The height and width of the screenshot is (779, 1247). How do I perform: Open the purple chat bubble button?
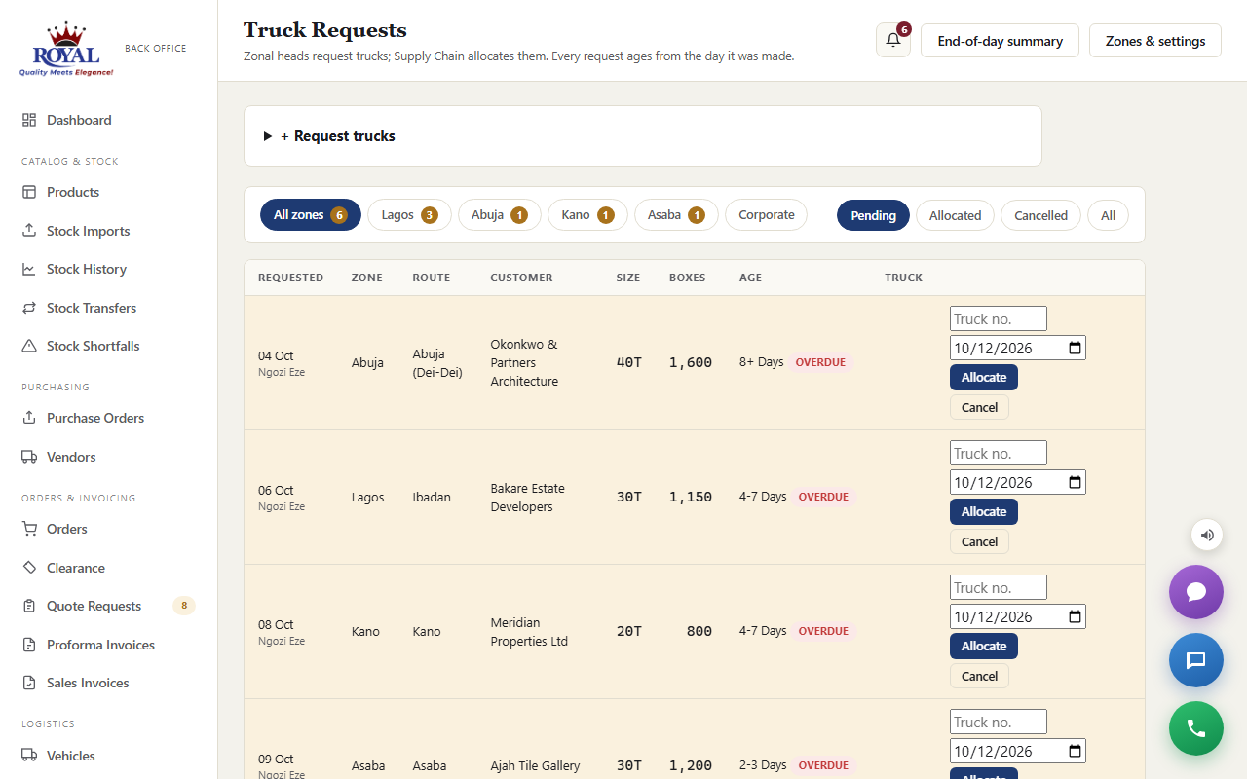click(1196, 592)
